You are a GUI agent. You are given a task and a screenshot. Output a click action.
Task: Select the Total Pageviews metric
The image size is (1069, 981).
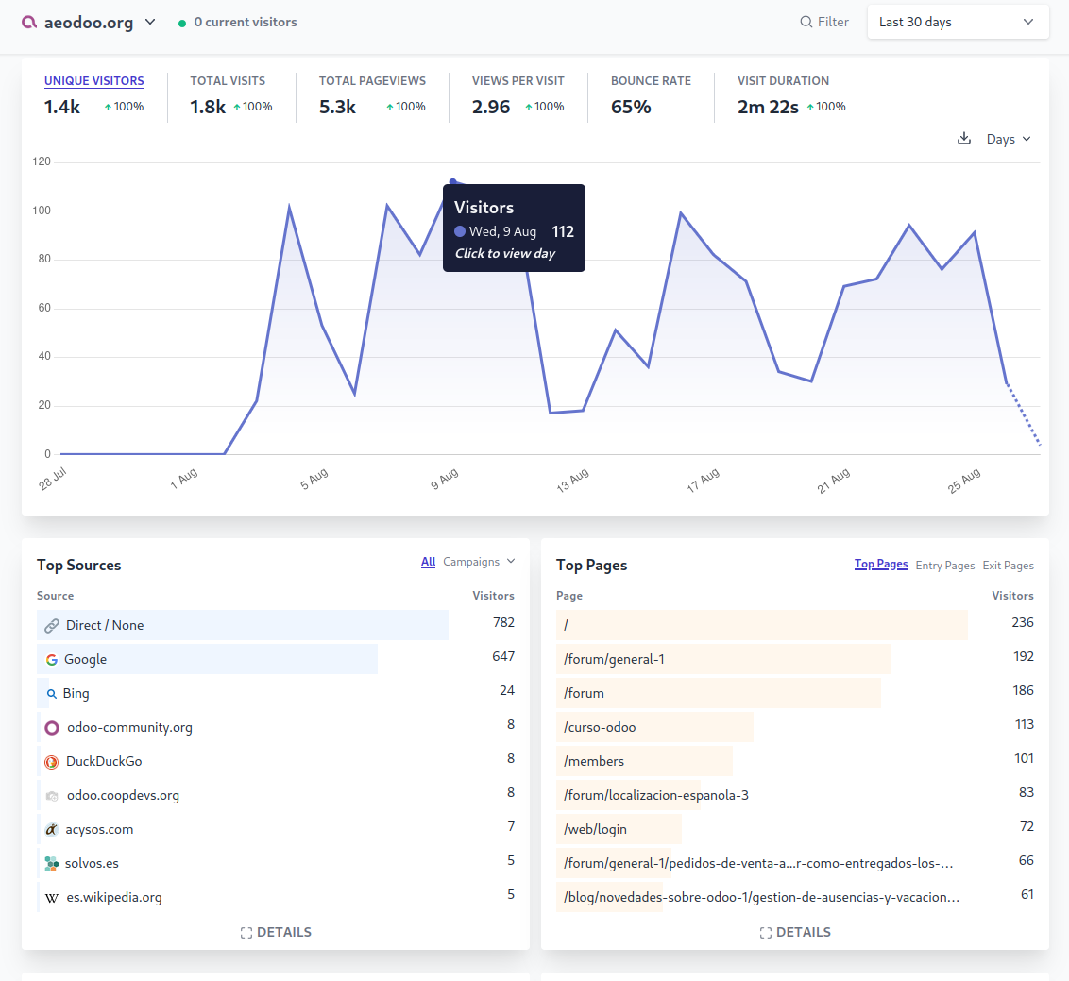[372, 81]
